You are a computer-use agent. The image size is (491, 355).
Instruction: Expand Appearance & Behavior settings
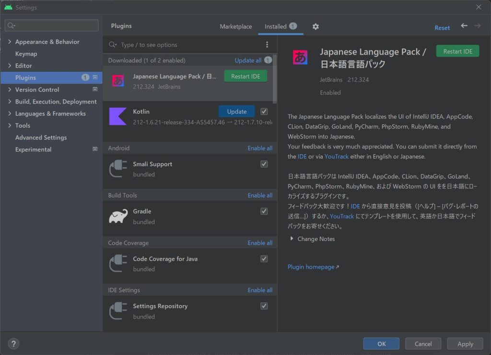point(10,42)
